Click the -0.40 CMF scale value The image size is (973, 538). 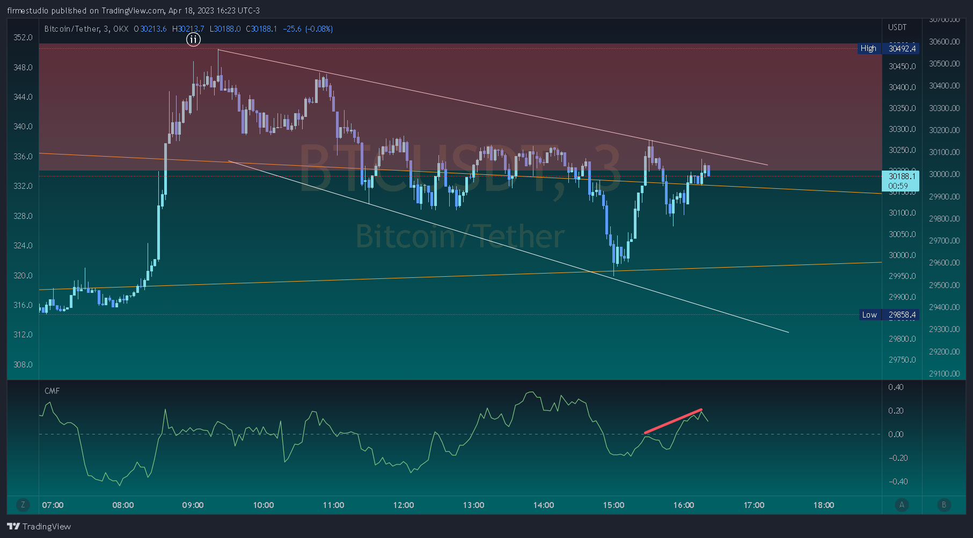[x=898, y=482]
